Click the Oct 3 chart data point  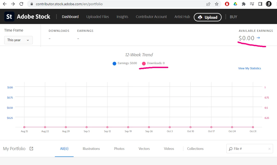coord(170,127)
